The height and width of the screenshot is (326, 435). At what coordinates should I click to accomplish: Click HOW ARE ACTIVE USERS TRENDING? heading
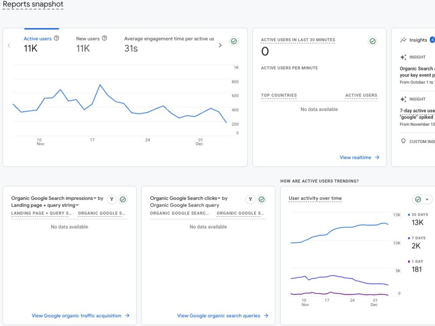[319, 181]
